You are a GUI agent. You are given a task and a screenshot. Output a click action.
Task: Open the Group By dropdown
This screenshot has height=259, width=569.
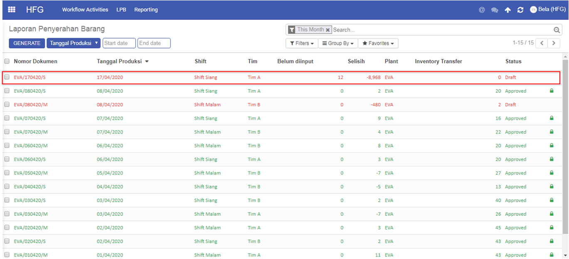(338, 43)
